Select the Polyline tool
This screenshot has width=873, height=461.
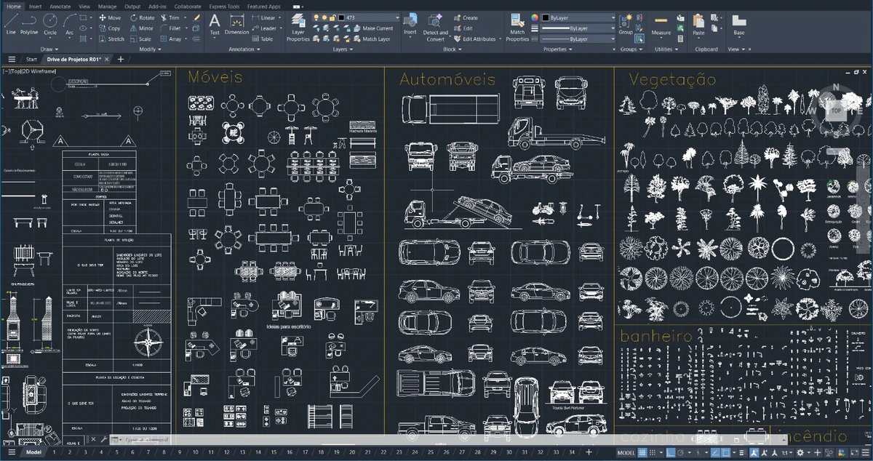click(29, 23)
